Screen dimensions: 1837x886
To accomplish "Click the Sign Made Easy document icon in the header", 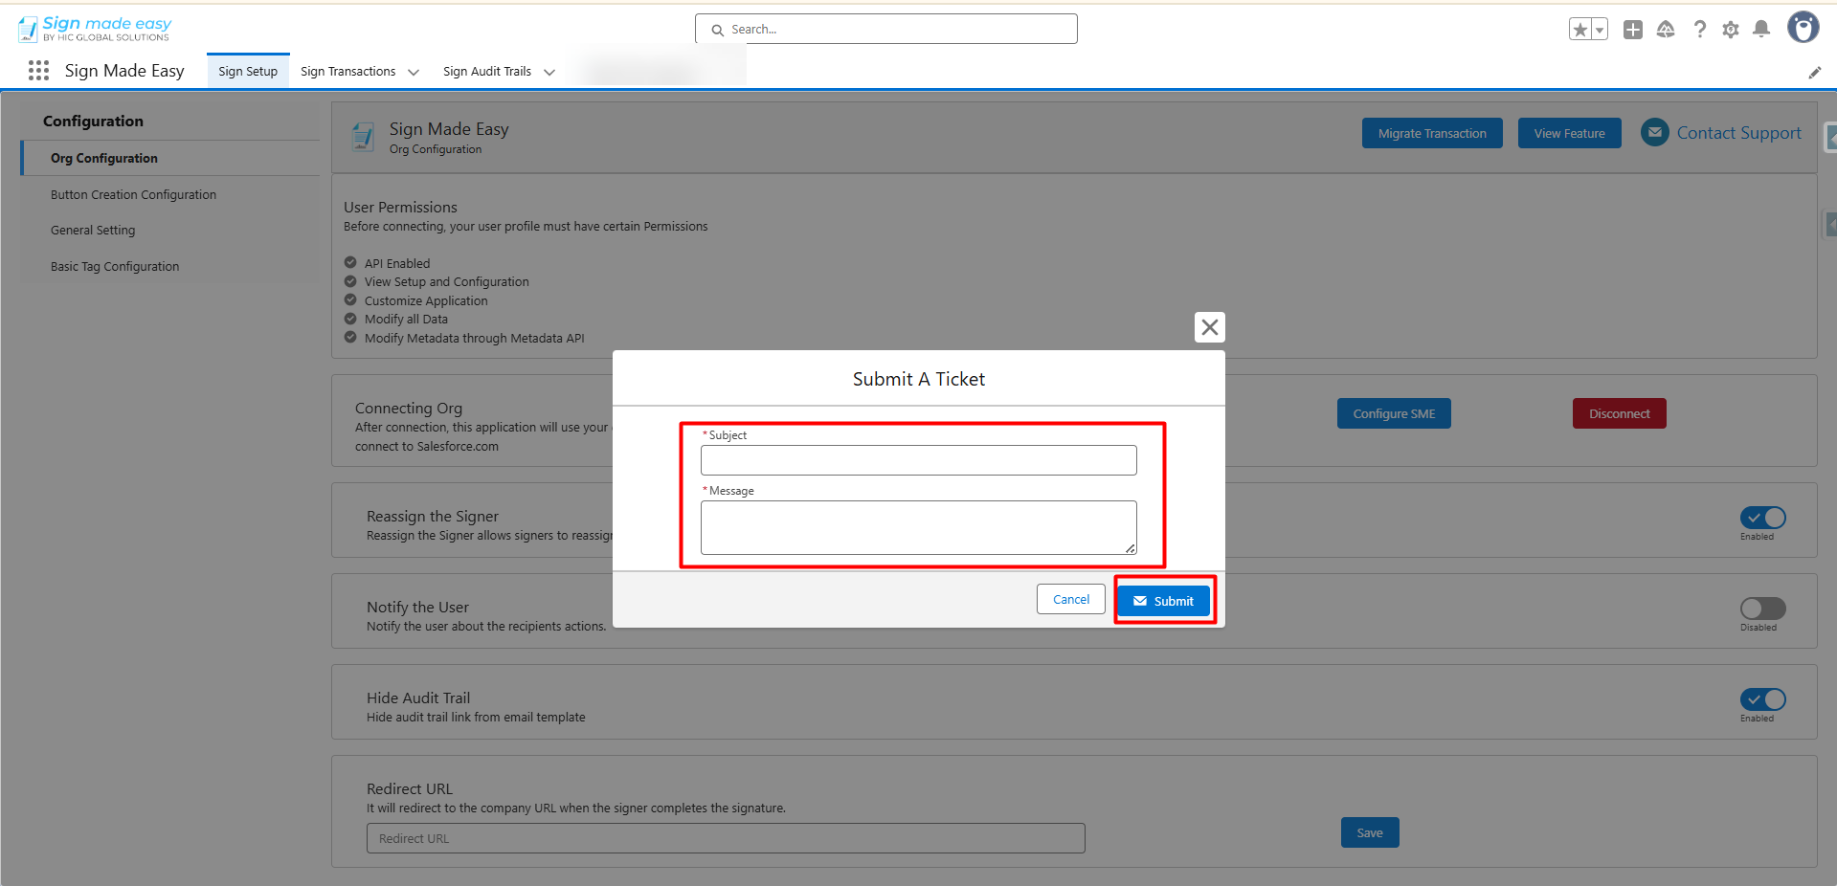I will pos(363,137).
